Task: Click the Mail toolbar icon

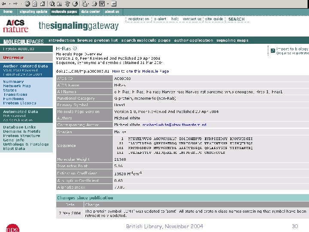Action: [84, 3]
